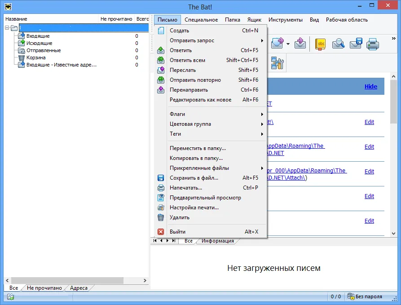The image size is (401, 305).
Task: Click the status bar connection icon
Action: (x=10, y=297)
